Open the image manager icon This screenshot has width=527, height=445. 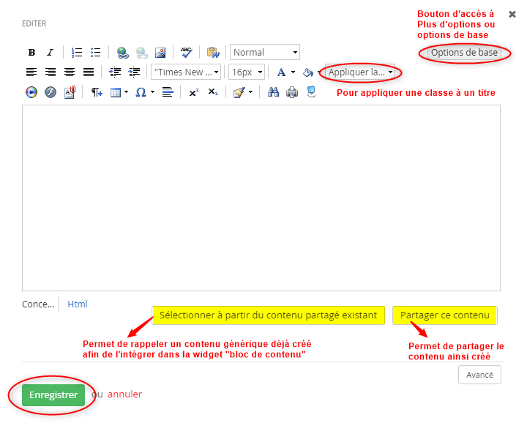tap(160, 53)
